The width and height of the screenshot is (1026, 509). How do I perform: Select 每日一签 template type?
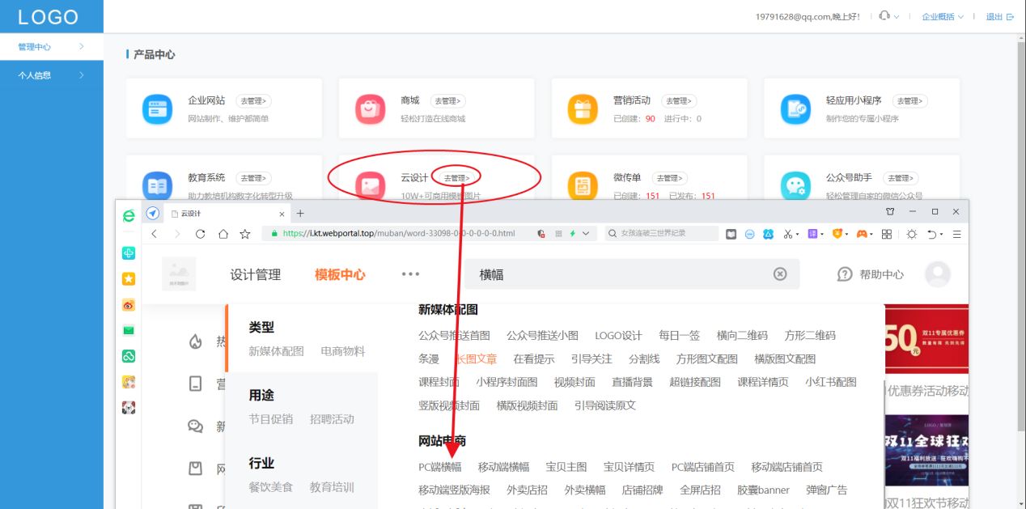(x=679, y=335)
